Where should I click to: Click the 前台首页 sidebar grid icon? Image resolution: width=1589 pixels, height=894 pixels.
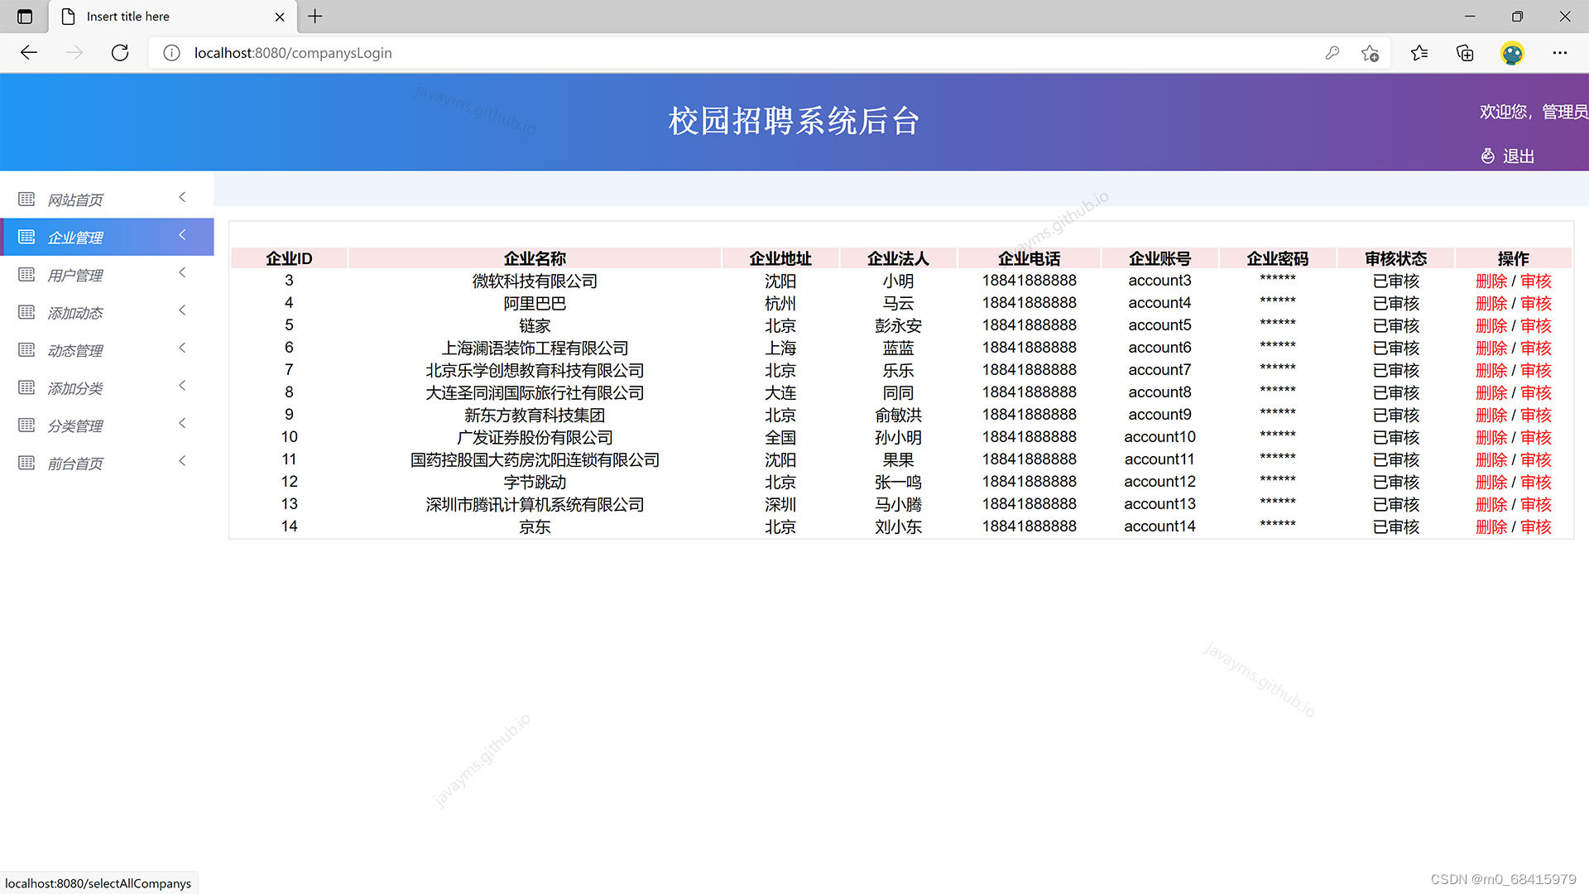click(26, 463)
